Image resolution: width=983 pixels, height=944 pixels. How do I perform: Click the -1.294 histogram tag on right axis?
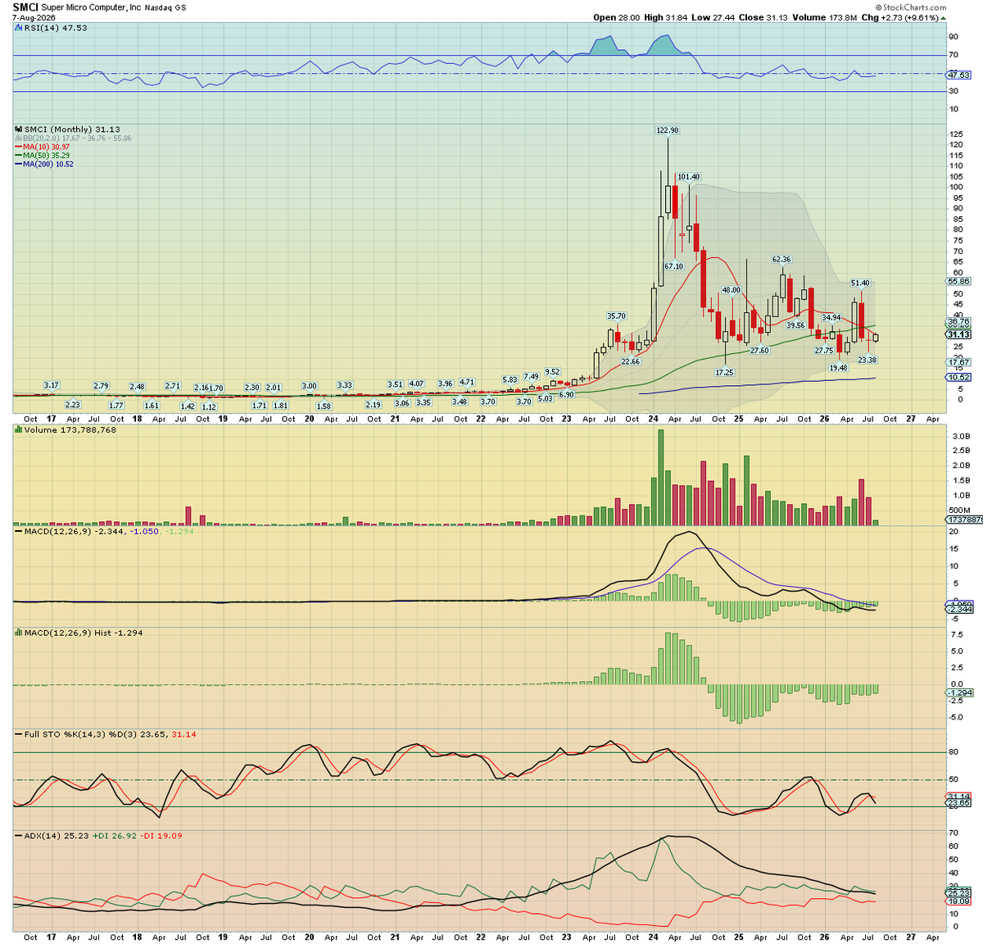958,692
